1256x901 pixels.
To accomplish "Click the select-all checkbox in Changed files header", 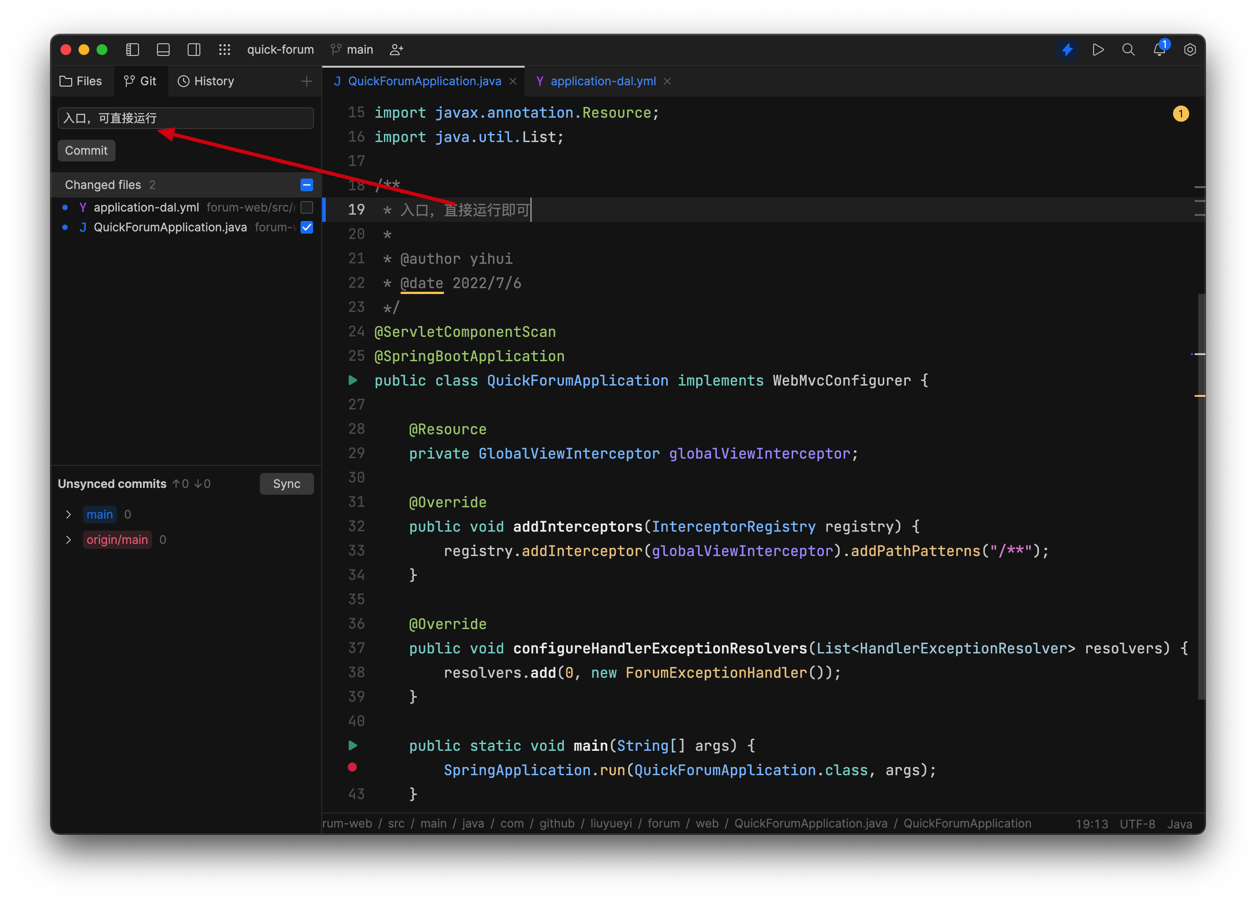I will click(307, 185).
